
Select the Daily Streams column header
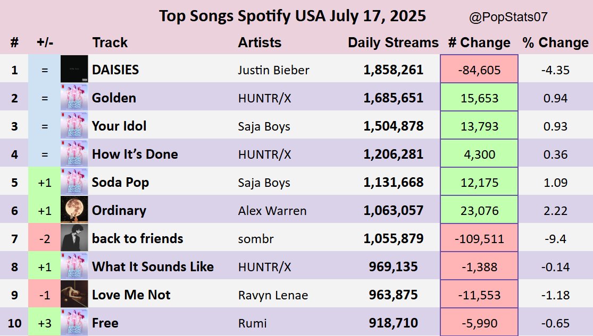tap(393, 42)
